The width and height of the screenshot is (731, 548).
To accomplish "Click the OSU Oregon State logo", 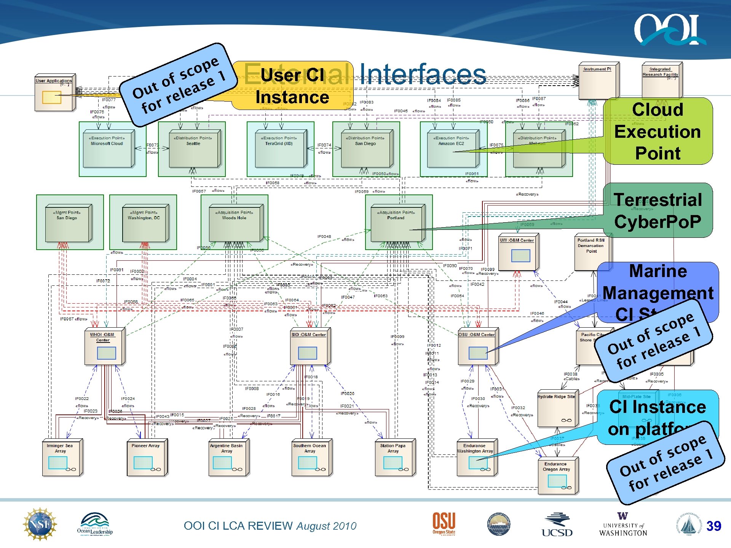I will coord(444,524).
